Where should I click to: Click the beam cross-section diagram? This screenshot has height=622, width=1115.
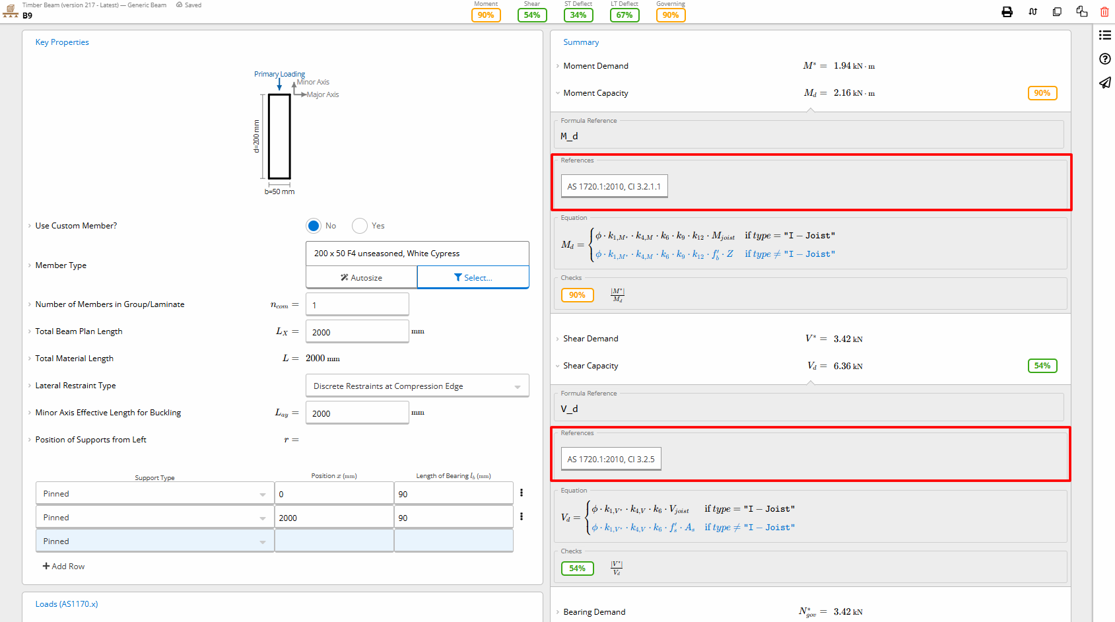coord(279,137)
